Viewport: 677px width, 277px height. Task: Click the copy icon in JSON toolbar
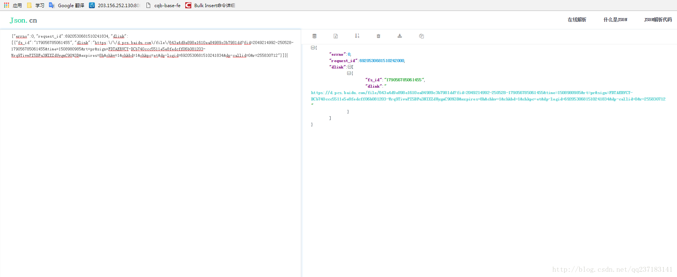coord(421,36)
